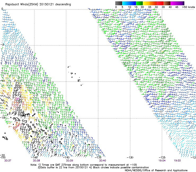The height and width of the screenshot is (172, 196).
Task: Click the magenta high-wind barbs near -10S
Action: 17,98
